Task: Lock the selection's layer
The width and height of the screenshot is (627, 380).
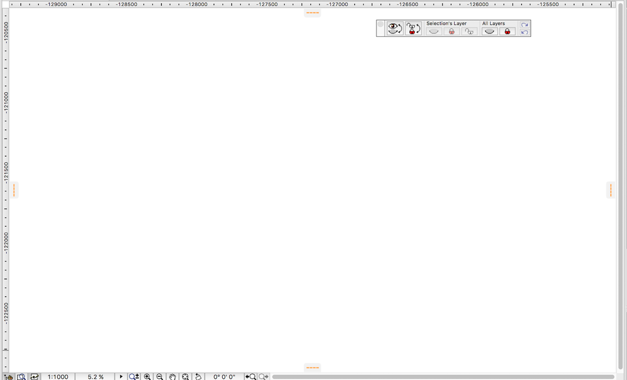Action: tap(451, 31)
